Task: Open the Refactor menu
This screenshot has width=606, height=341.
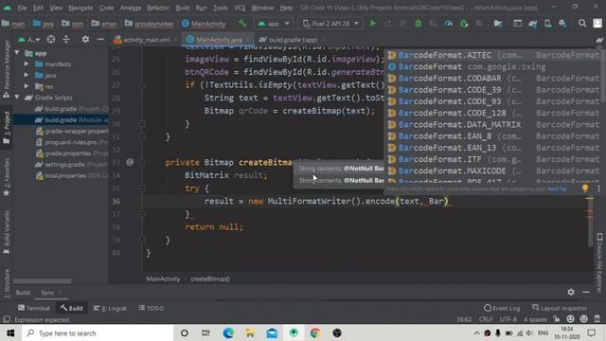Action: pyautogui.click(x=158, y=8)
